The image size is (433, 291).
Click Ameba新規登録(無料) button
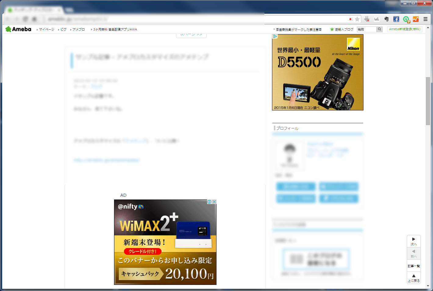click(405, 29)
